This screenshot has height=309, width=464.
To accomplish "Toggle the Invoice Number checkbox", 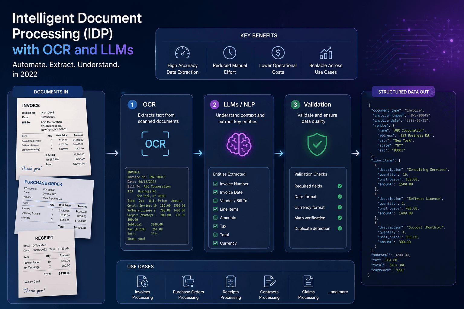I will click(x=215, y=184).
